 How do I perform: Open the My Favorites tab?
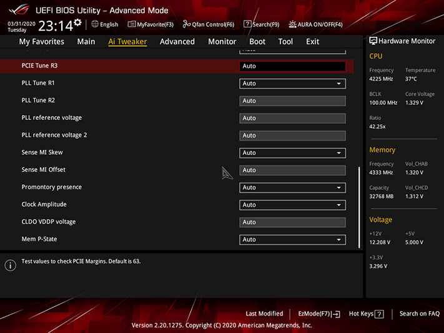(42, 42)
